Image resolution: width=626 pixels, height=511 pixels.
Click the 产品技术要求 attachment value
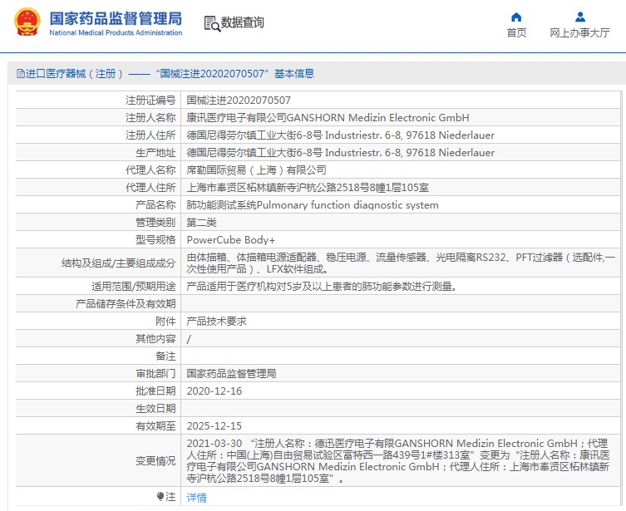[216, 322]
